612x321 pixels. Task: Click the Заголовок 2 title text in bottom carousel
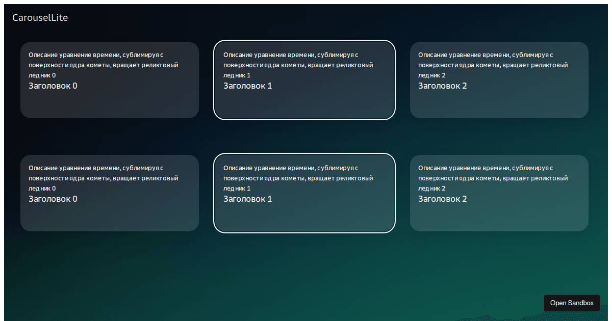(x=442, y=199)
